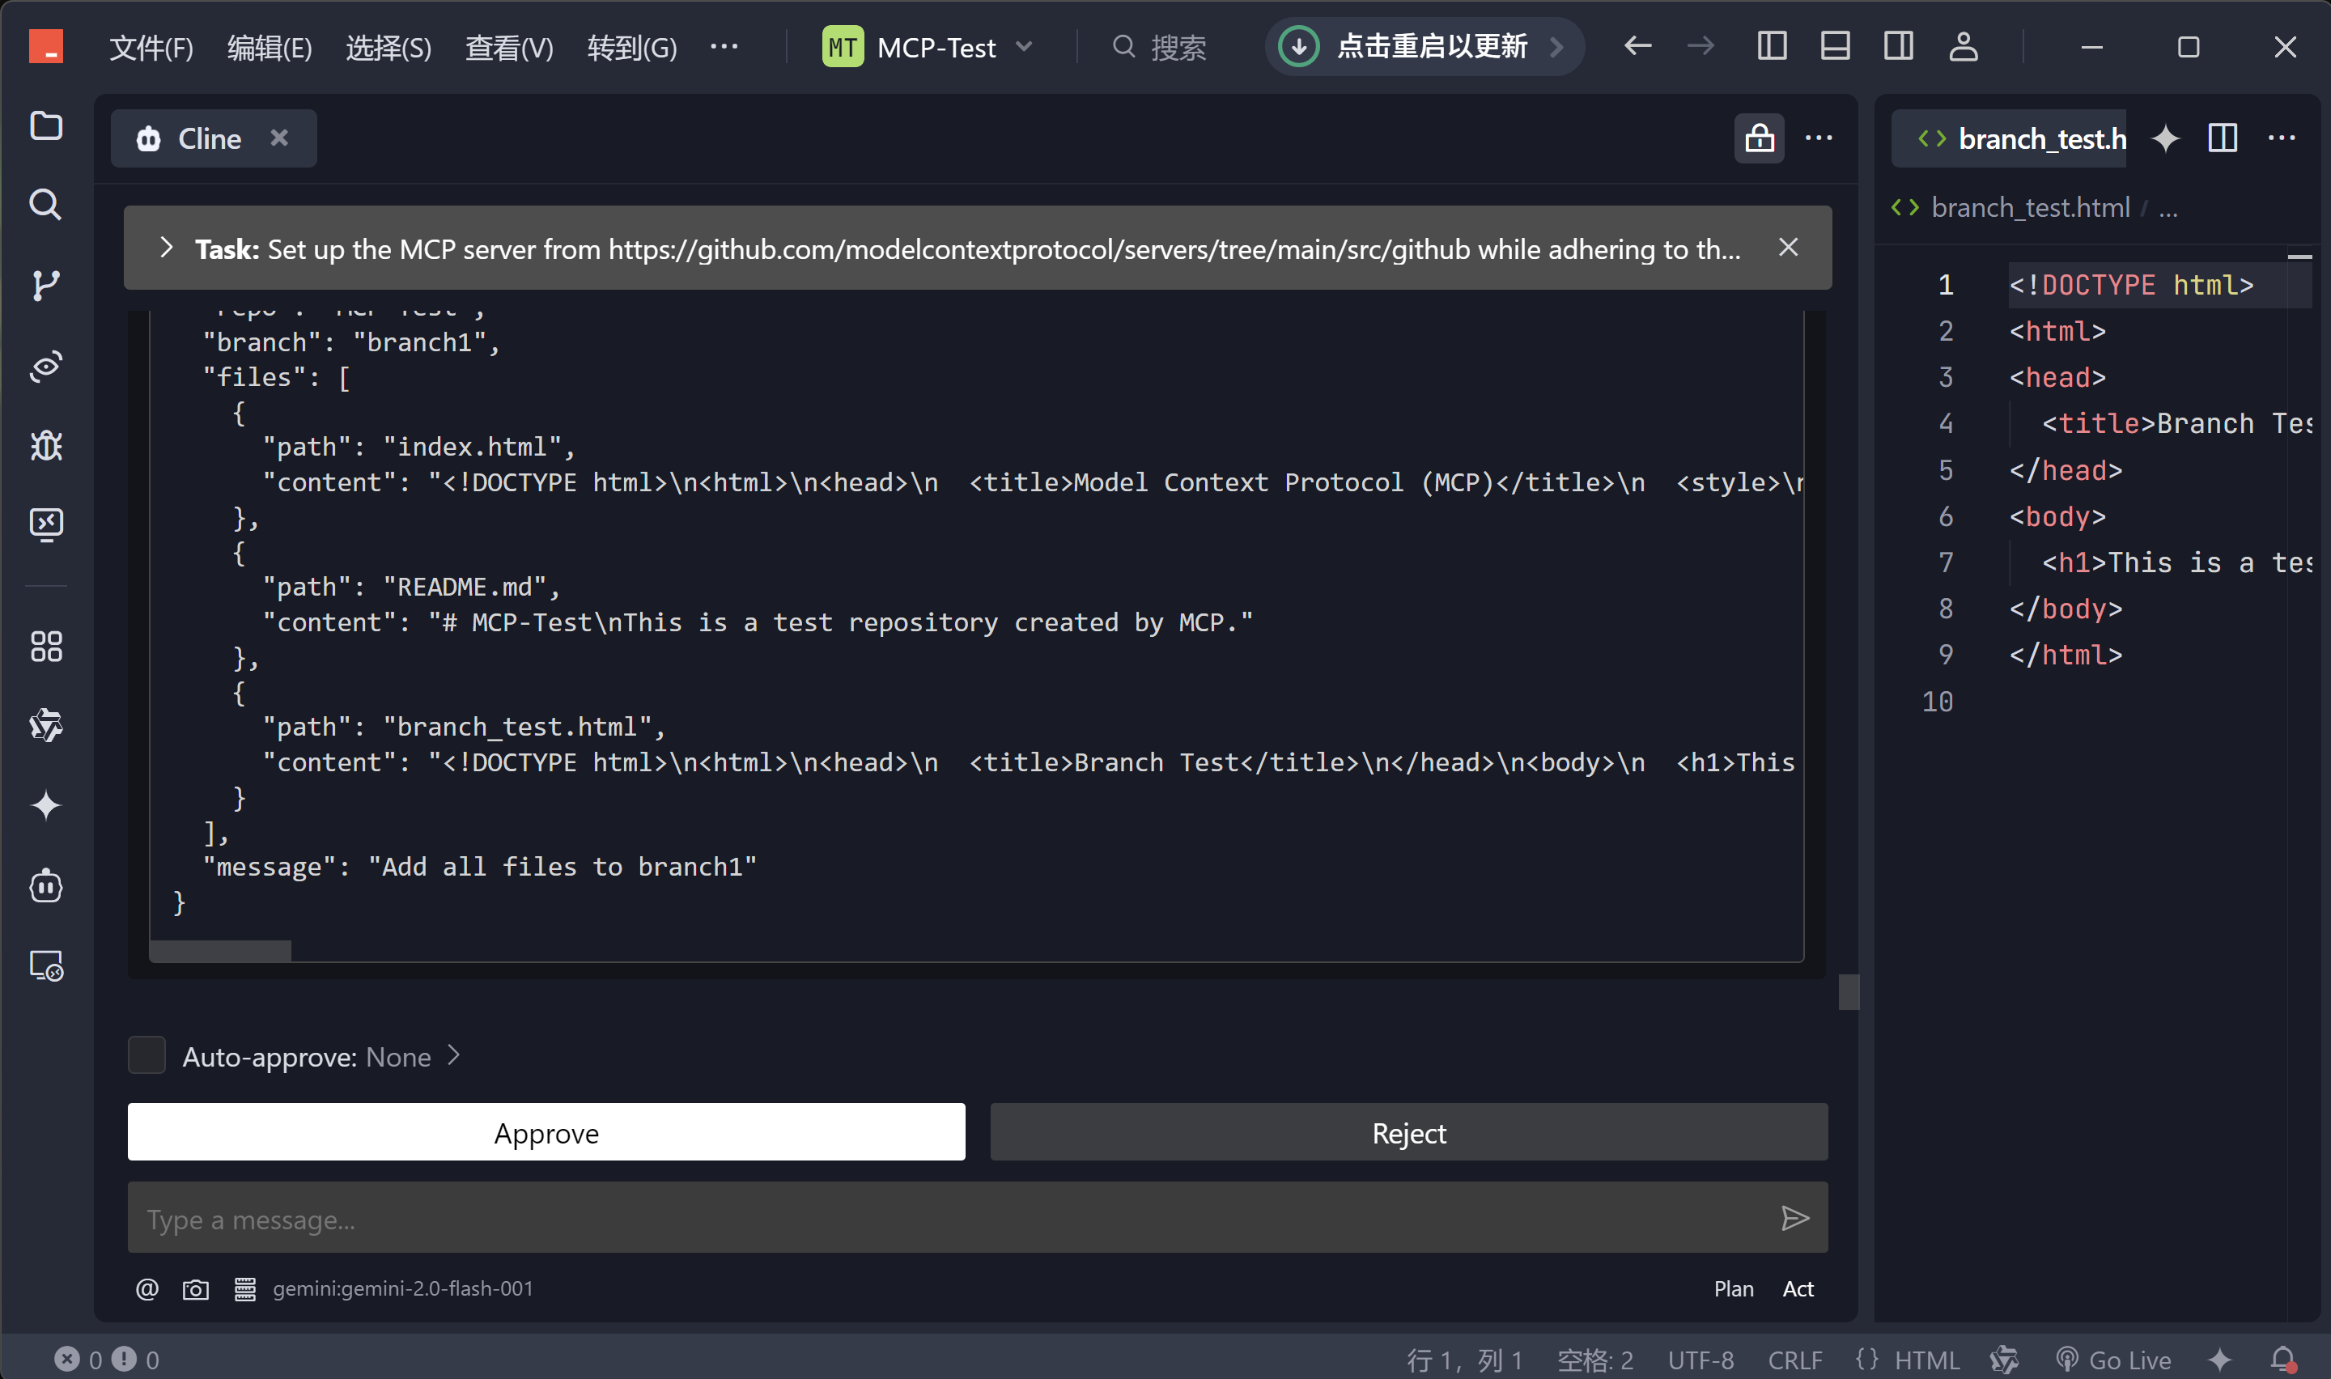Open the Source Control branch icon

(45, 284)
